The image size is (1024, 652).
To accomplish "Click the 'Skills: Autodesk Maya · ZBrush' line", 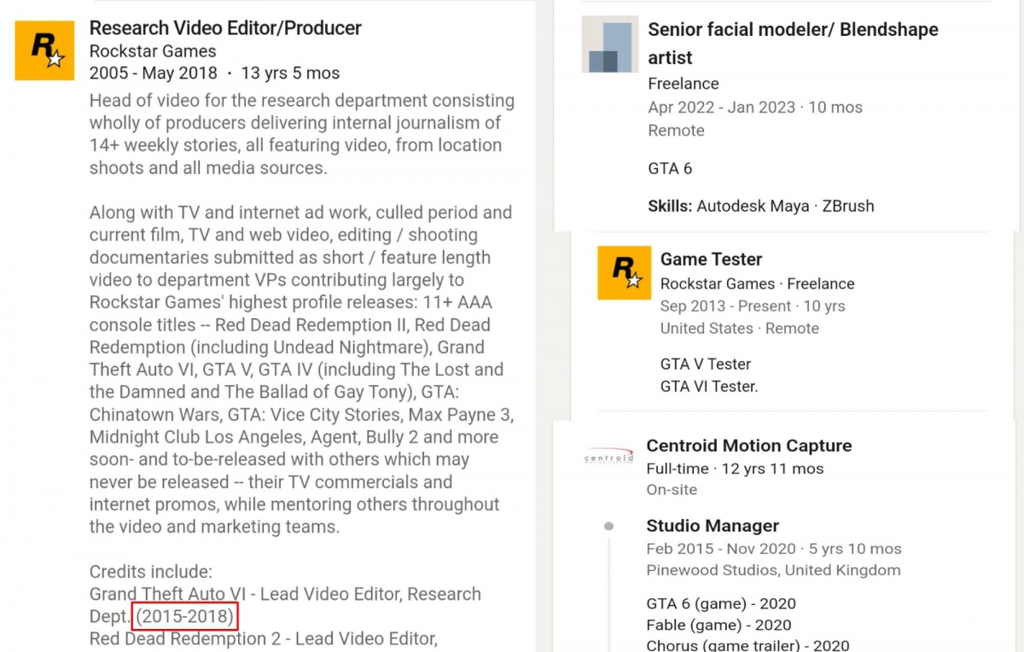I will [x=760, y=206].
